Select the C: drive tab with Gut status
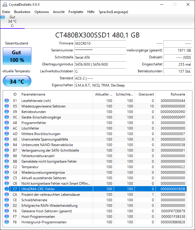The height and width of the screenshot is (230, 195). 12,21
